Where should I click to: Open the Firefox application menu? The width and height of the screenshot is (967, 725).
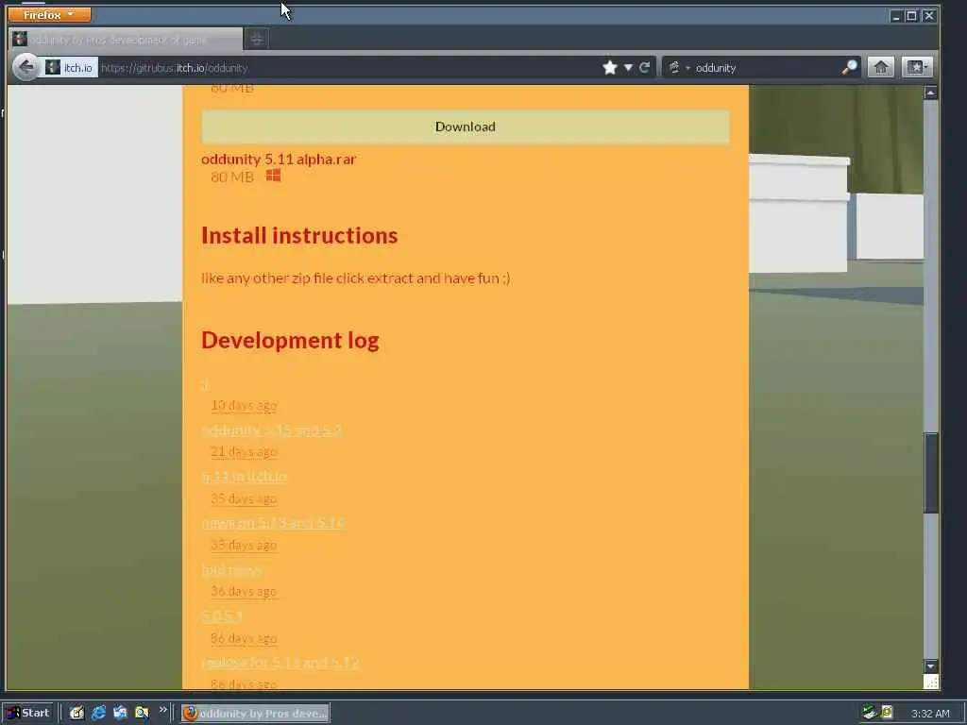click(49, 14)
